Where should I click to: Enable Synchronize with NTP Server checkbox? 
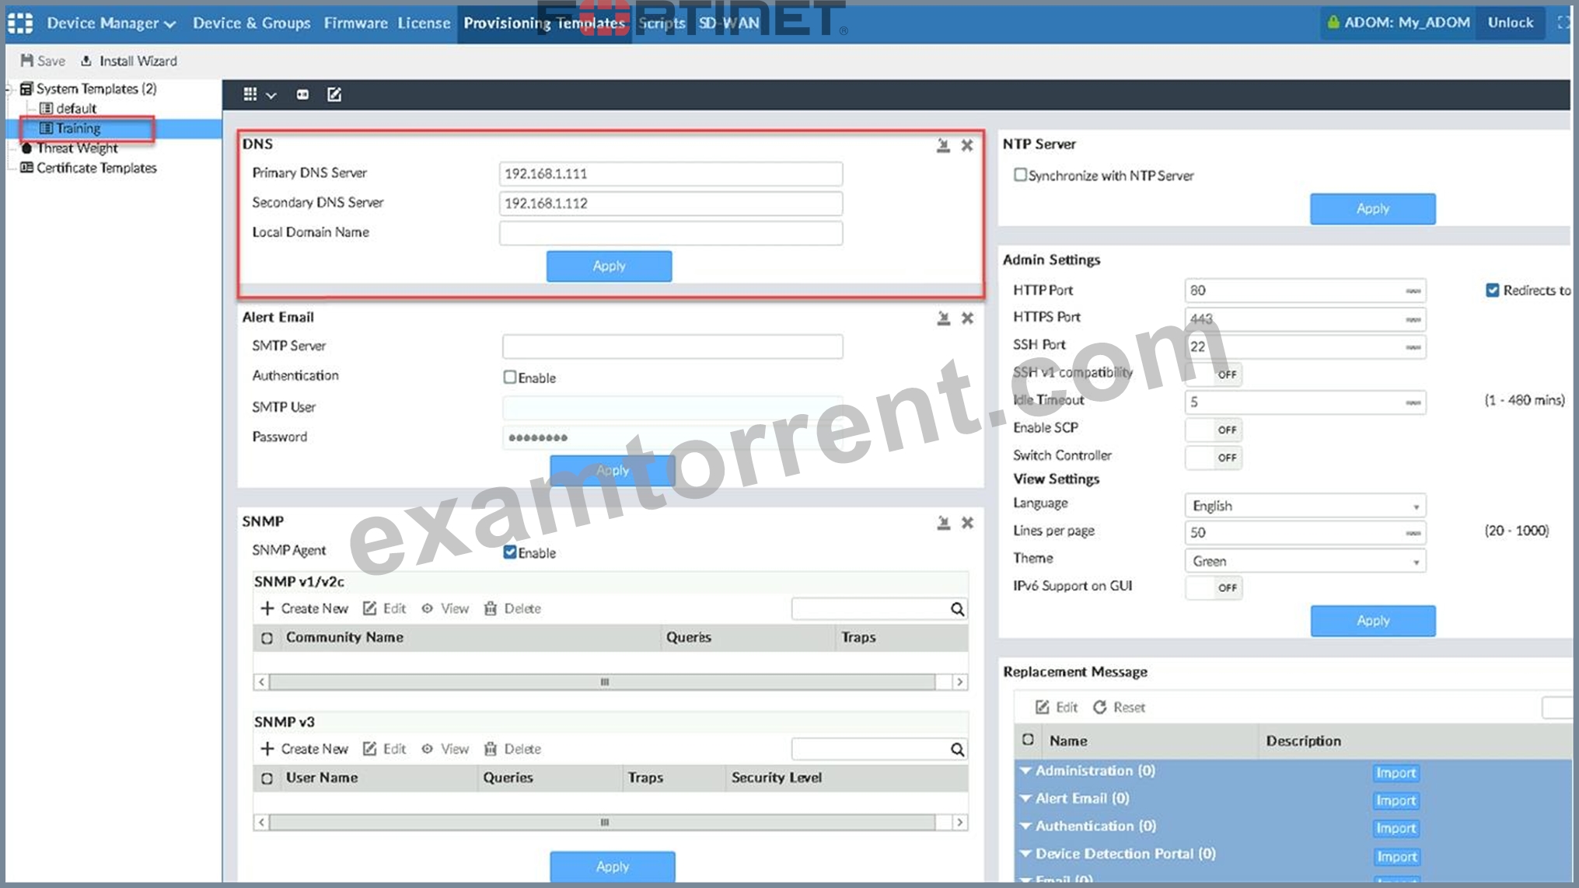[1020, 175]
